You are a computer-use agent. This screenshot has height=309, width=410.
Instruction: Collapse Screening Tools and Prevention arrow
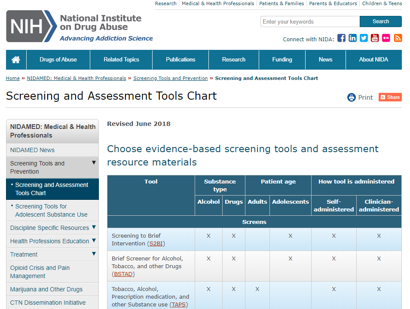tap(94, 163)
